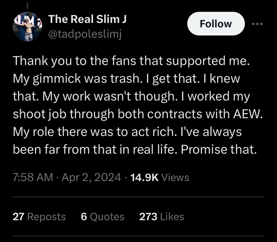Screen dimensions: 277x242
Task: Open The Real Slim J display name
Action: (87, 19)
